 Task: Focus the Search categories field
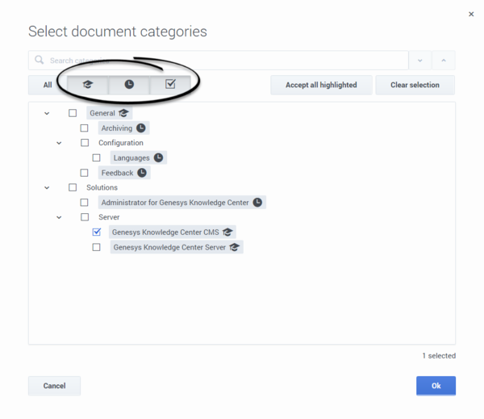[x=219, y=61]
